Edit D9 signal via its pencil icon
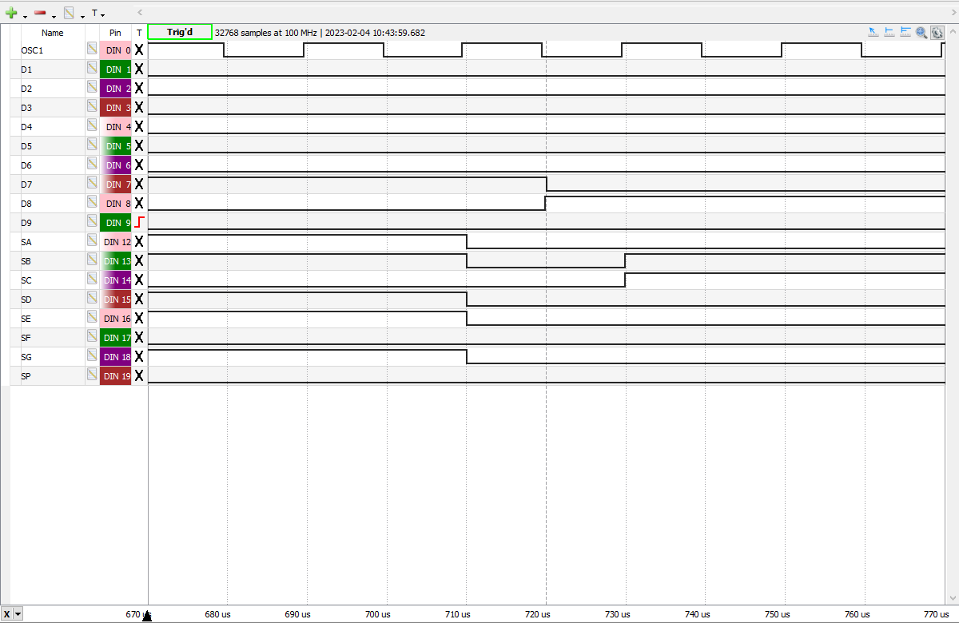Viewport: 959px width, 623px height. 93,222
